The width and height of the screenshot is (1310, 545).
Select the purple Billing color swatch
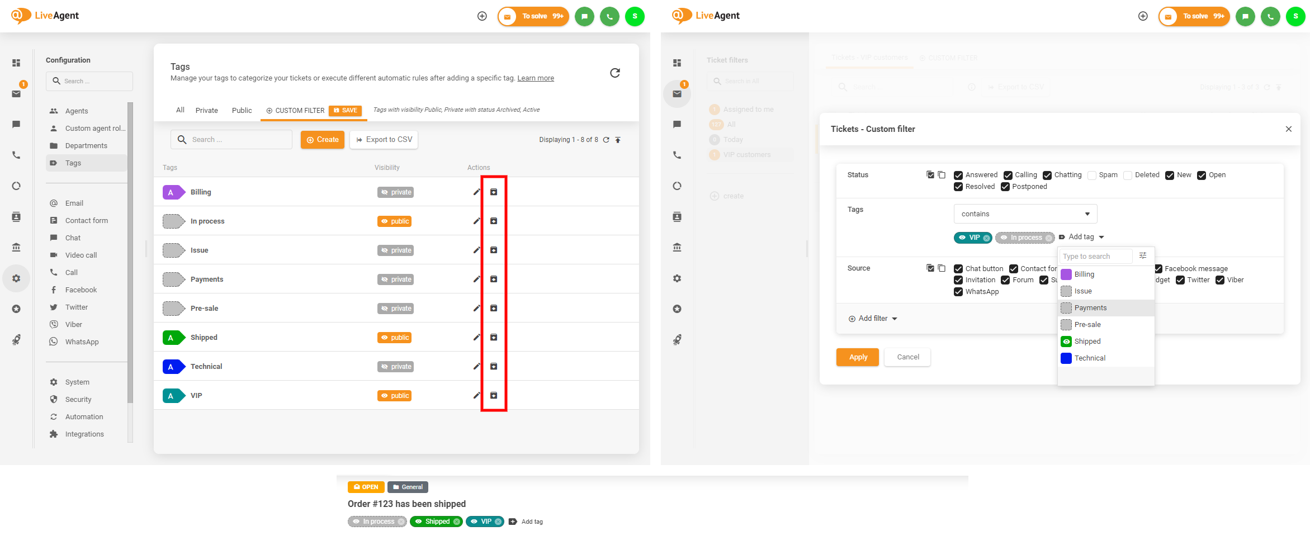point(1066,274)
